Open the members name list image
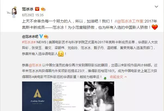 68,96
